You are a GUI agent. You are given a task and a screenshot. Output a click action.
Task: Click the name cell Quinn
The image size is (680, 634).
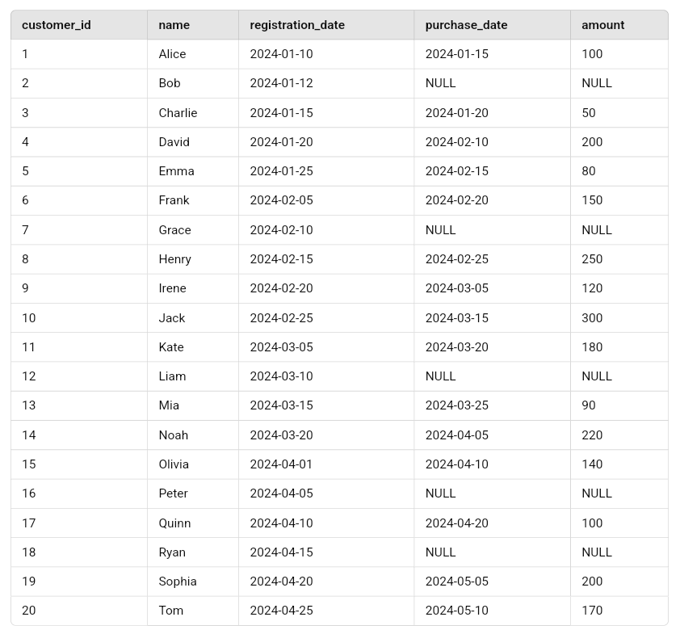[174, 523]
